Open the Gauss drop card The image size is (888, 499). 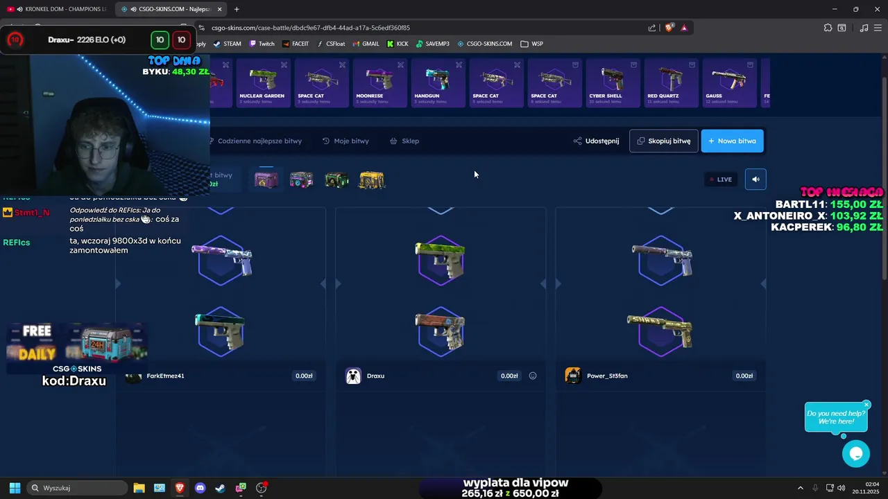click(728, 83)
